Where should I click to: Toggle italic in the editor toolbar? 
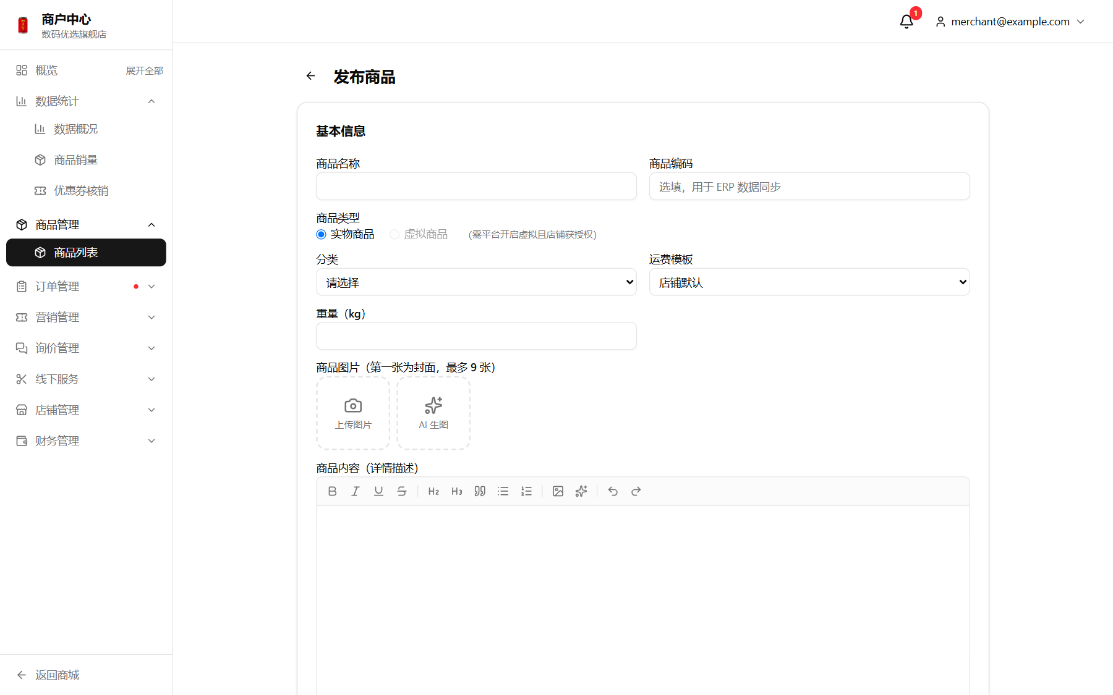tap(356, 491)
